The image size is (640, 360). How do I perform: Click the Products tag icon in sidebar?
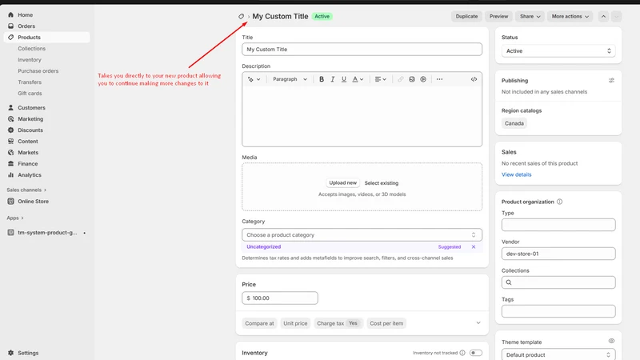point(10,37)
